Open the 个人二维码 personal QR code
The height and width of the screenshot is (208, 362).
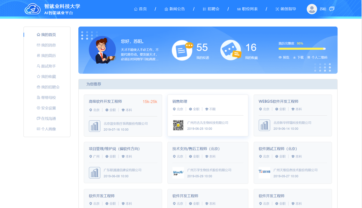[x=317, y=57]
